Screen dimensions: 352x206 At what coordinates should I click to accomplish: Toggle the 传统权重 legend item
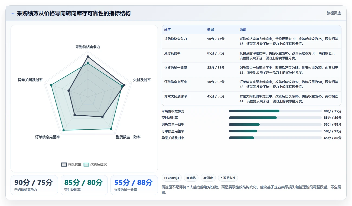(71, 164)
